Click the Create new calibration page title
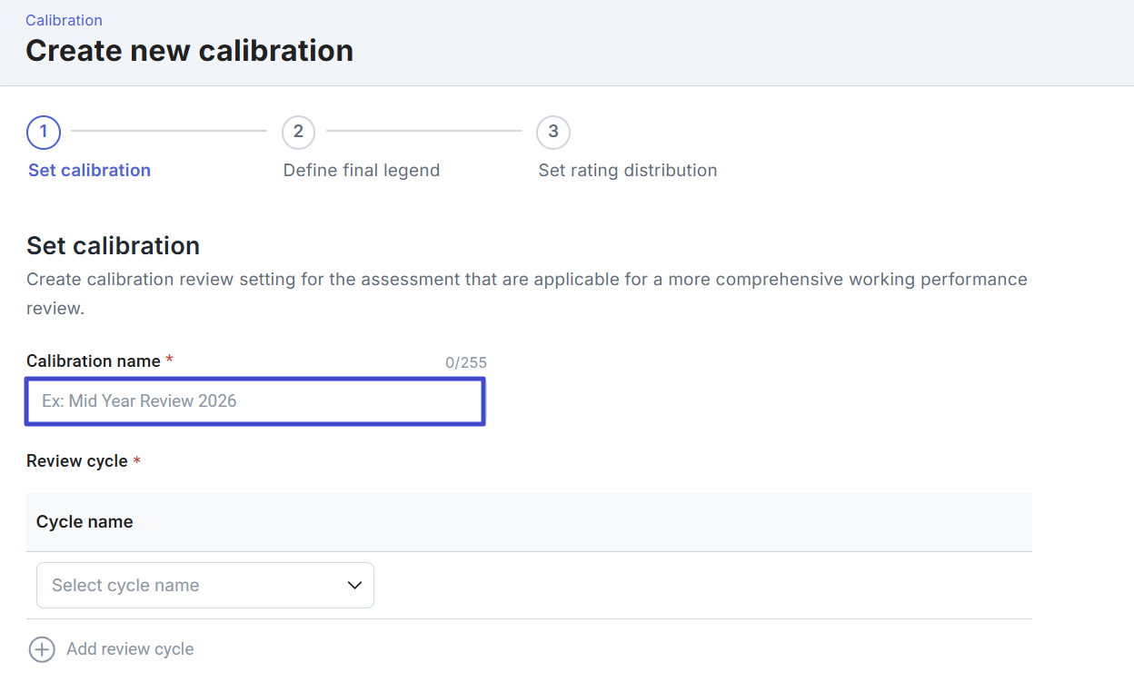The width and height of the screenshot is (1134, 682). (x=189, y=51)
